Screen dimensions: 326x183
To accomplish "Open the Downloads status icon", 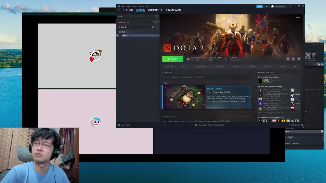I will point(196,125).
